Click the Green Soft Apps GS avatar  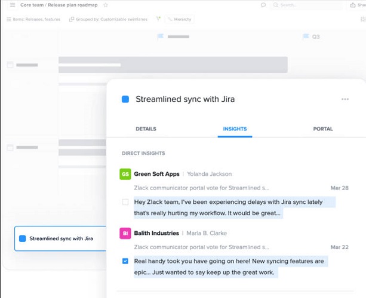click(125, 174)
